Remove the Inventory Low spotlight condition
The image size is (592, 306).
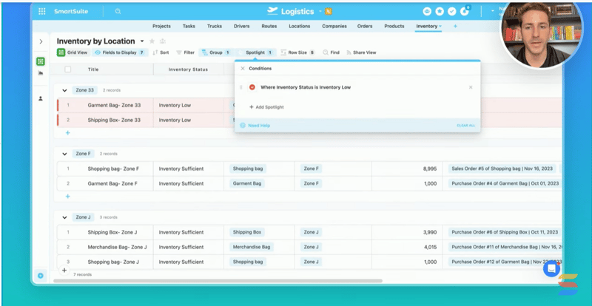tap(471, 87)
